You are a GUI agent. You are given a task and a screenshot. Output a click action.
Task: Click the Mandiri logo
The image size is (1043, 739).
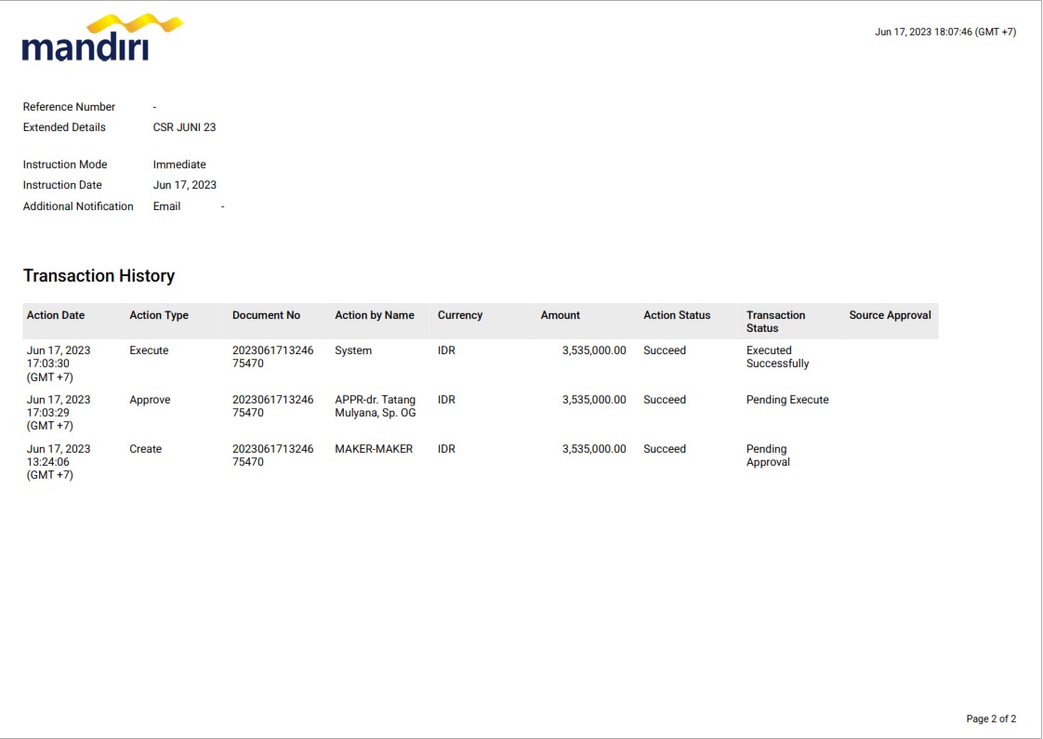pyautogui.click(x=100, y=38)
